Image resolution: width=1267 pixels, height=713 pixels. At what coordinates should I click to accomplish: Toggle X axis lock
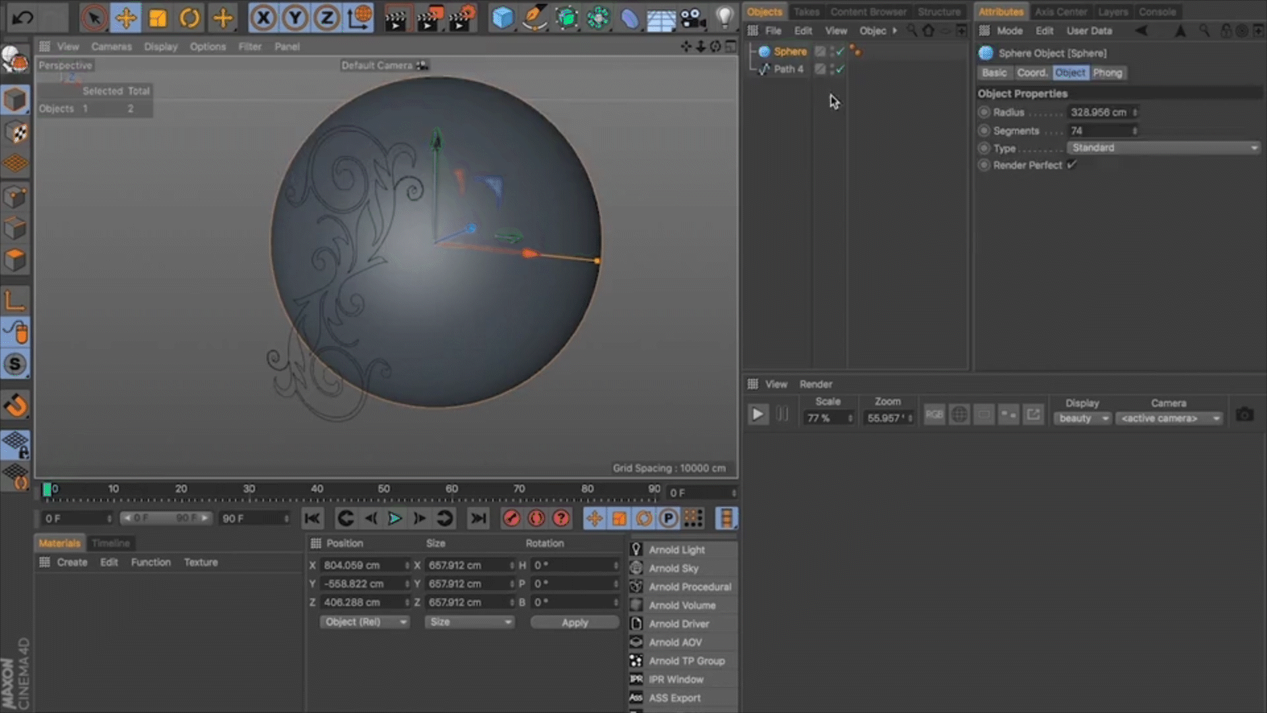(x=263, y=18)
